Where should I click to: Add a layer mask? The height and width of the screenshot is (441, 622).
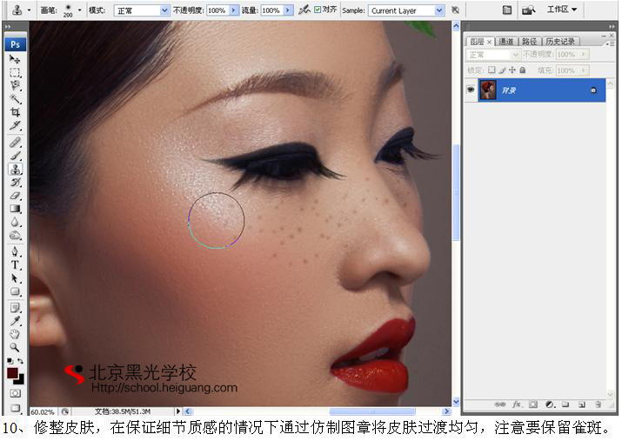point(533,404)
